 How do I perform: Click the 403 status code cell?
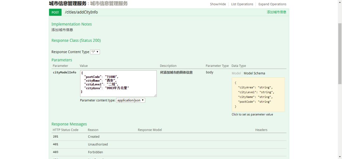[x=56, y=152]
